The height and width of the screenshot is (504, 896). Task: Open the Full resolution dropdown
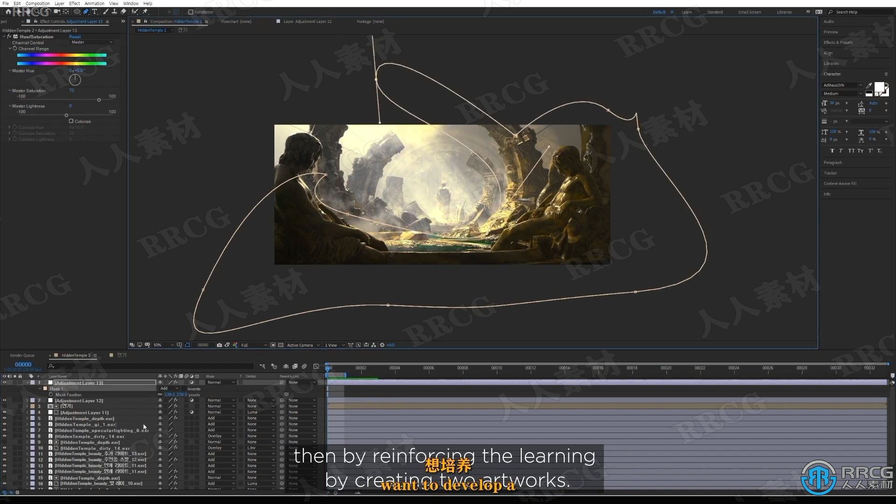tap(254, 345)
